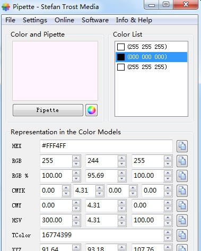201x251 pixels.
Task: Maximize the Pipette window
Action: tap(166, 5)
